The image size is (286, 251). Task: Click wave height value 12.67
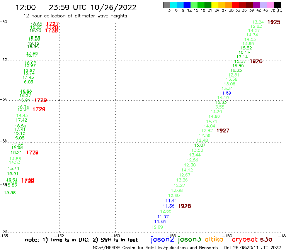coord(185,175)
